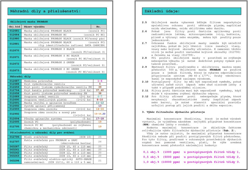Click position number "11-12"
Screen dimensions: 248x170
point(100,103)
